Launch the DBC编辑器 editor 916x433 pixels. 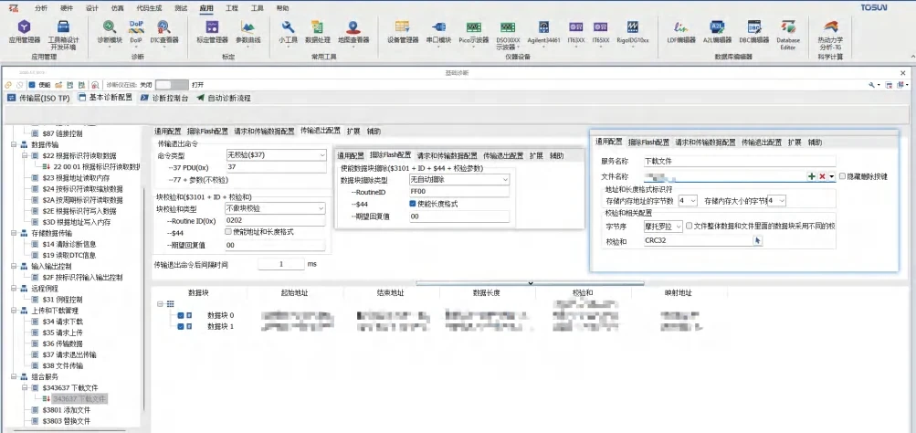point(753,32)
